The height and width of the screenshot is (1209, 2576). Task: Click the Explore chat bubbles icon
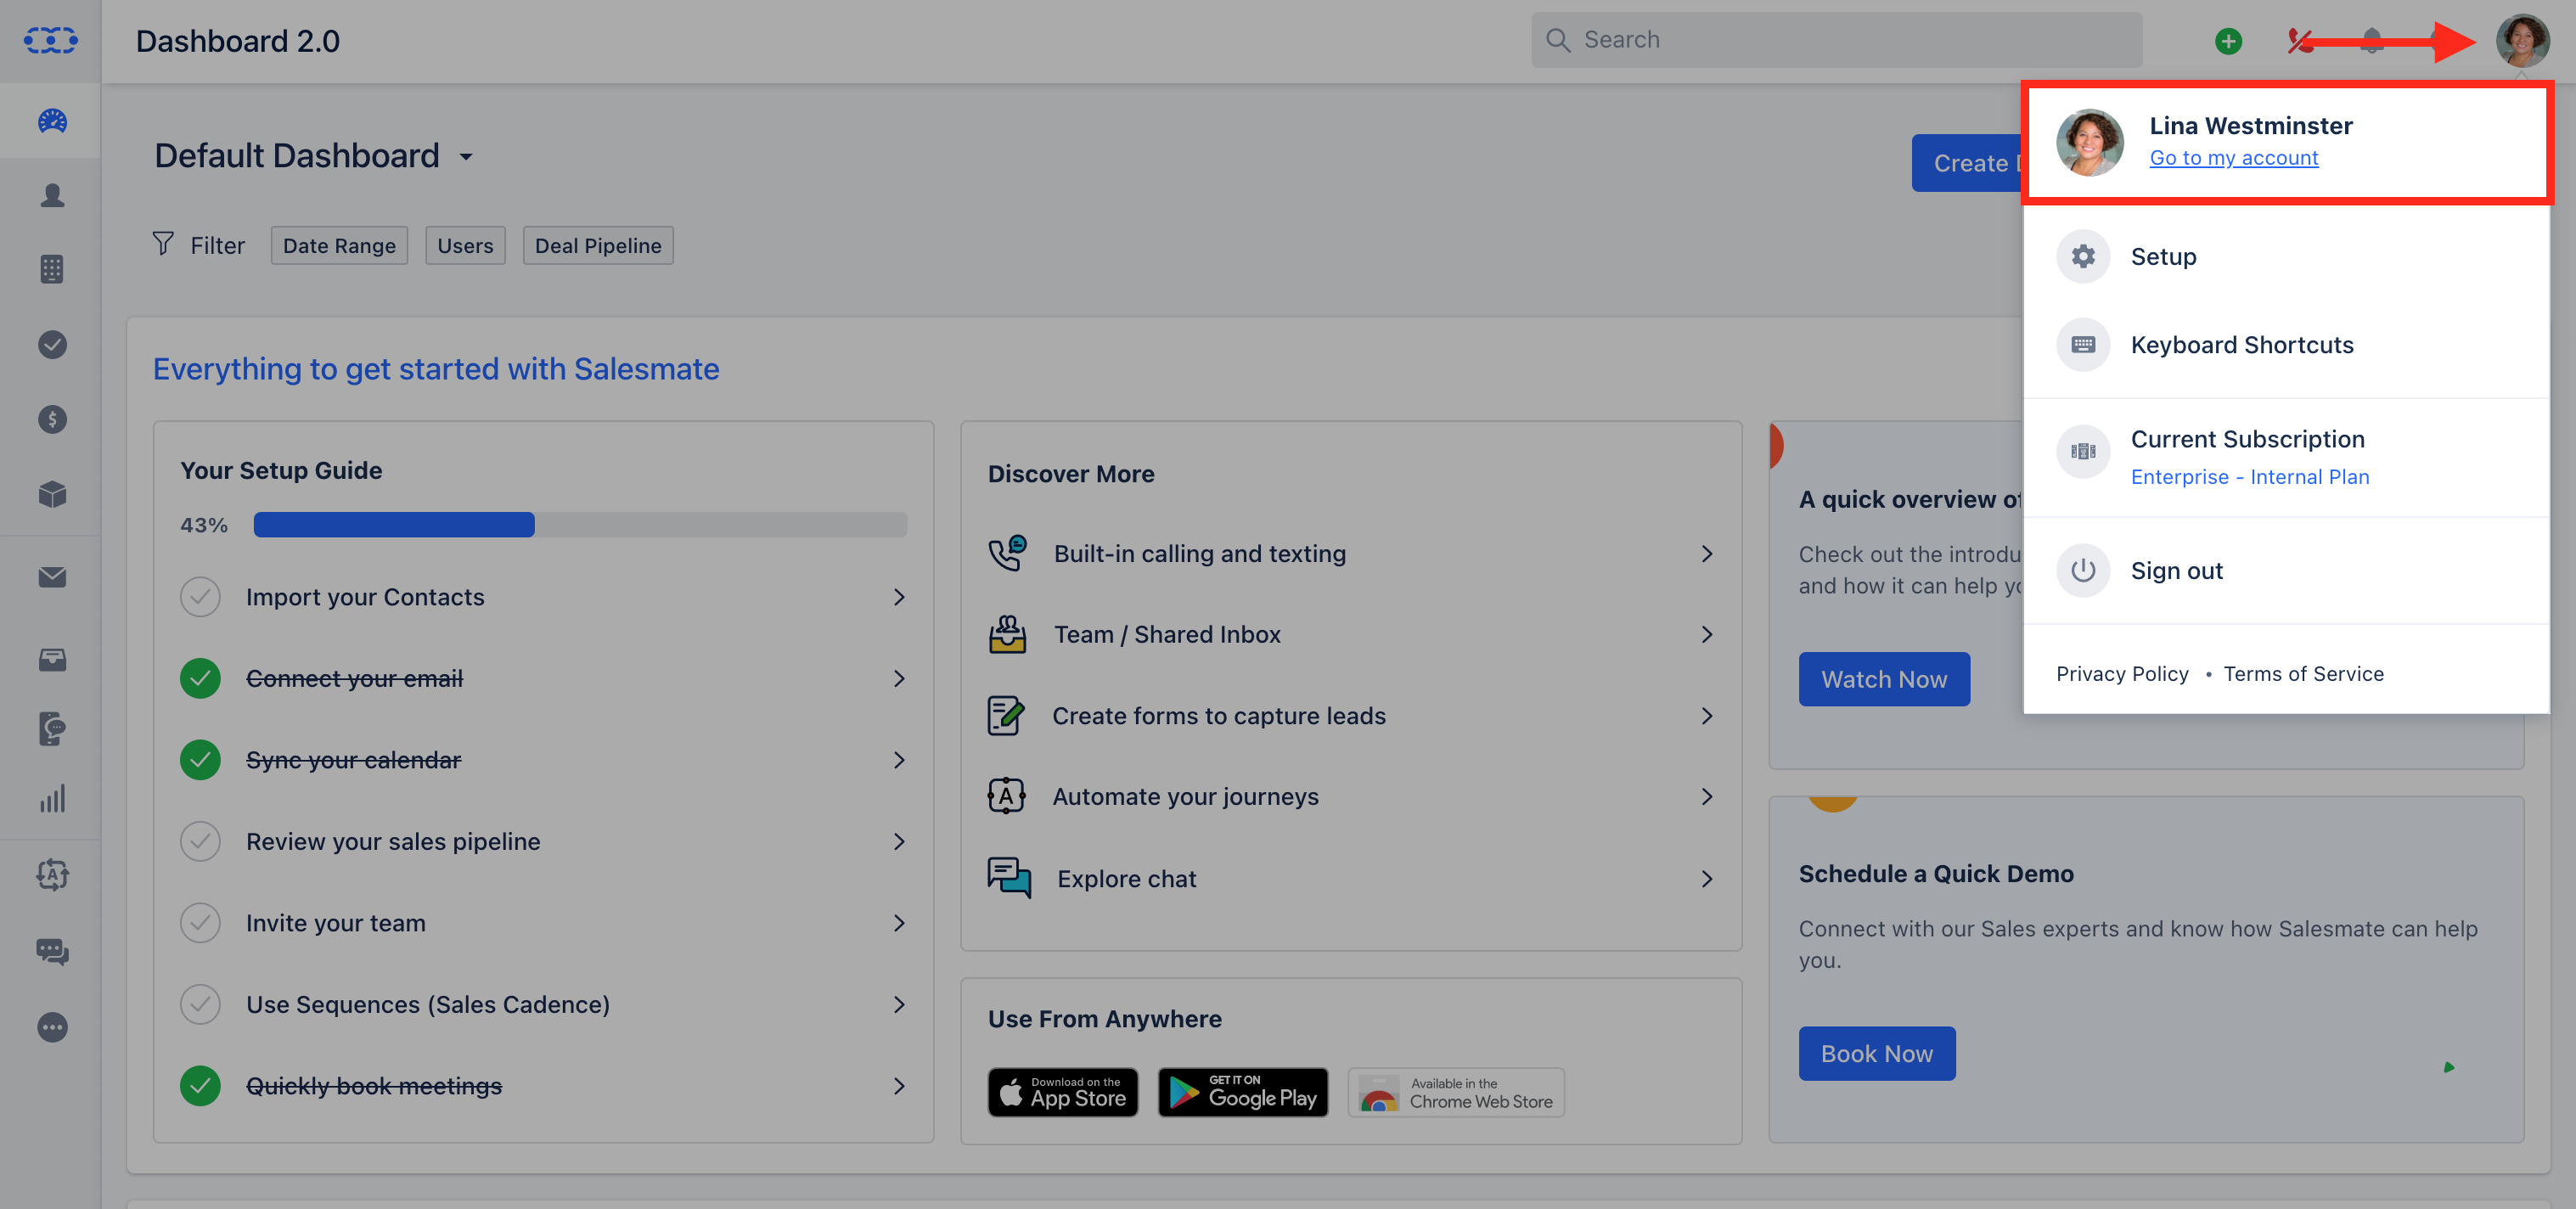[1009, 878]
